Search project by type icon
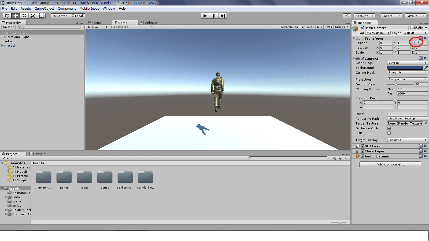 (x=334, y=158)
